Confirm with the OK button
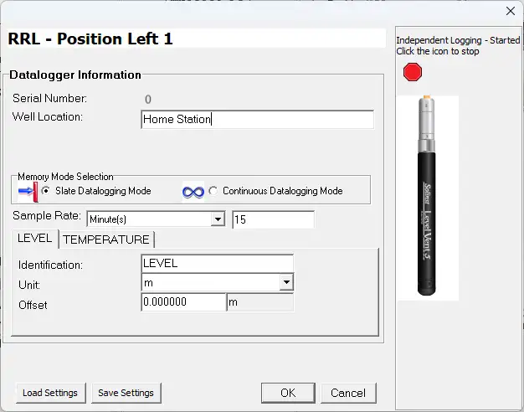The image size is (524, 412). tap(288, 393)
